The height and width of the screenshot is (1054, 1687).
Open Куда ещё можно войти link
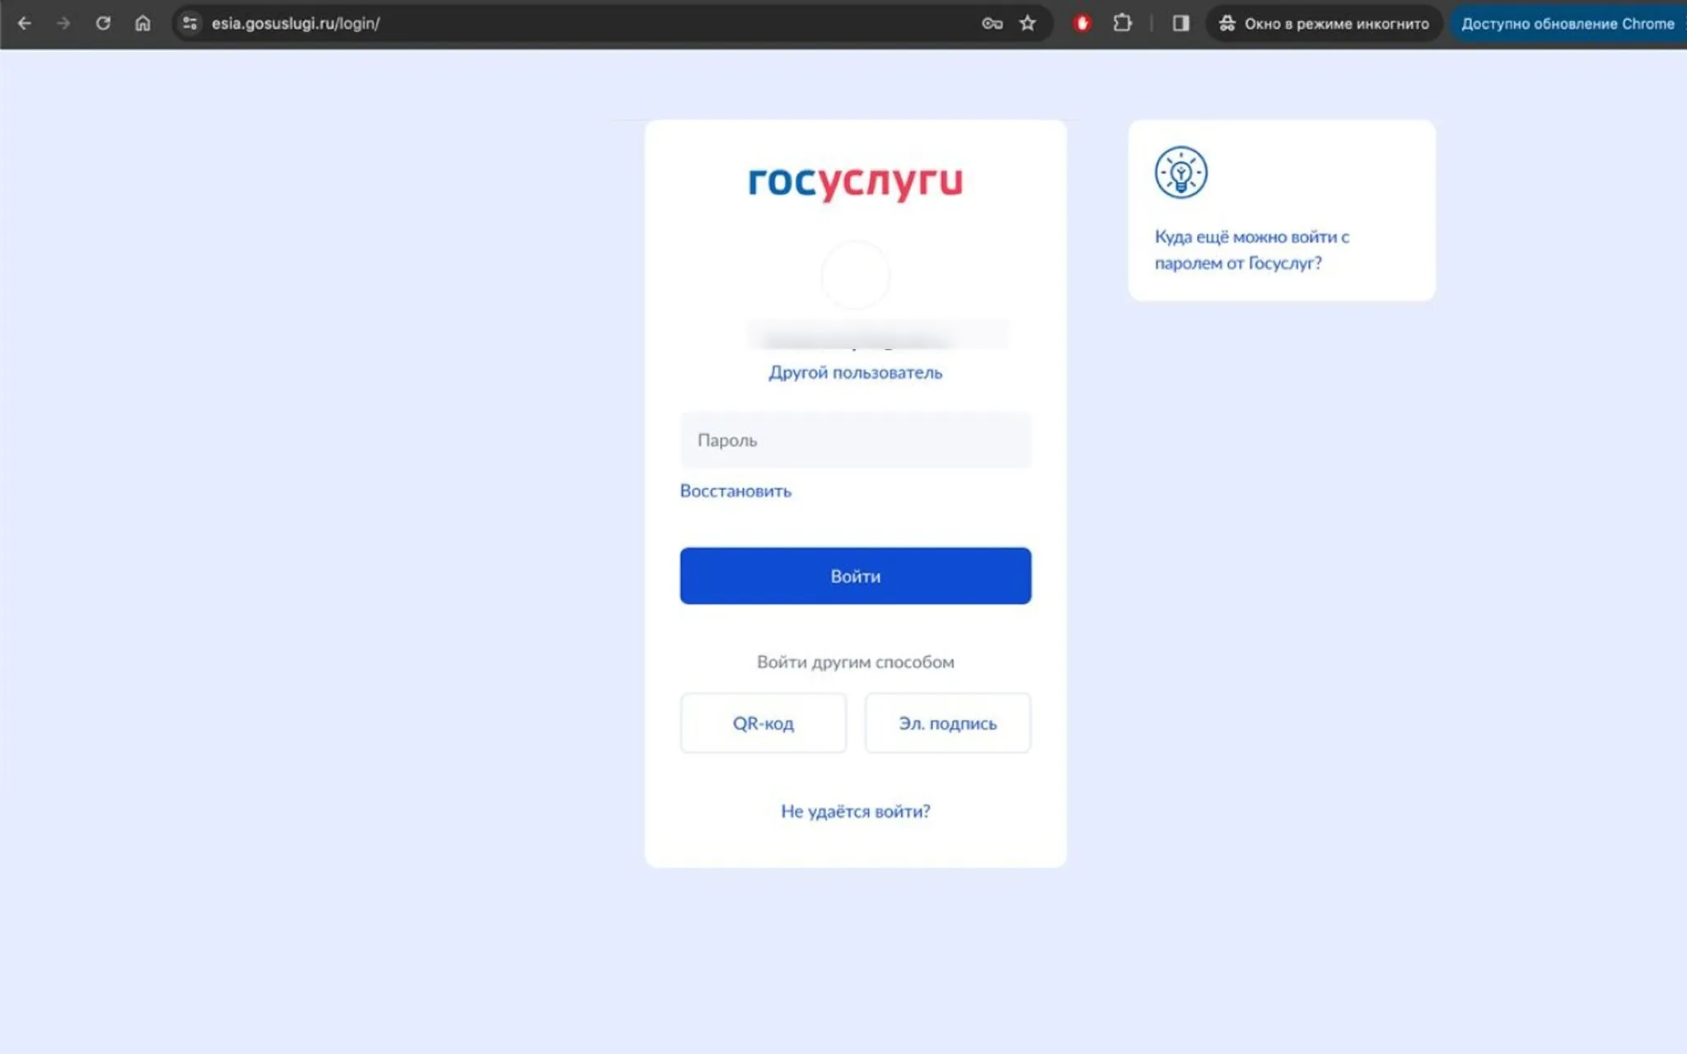pos(1252,250)
